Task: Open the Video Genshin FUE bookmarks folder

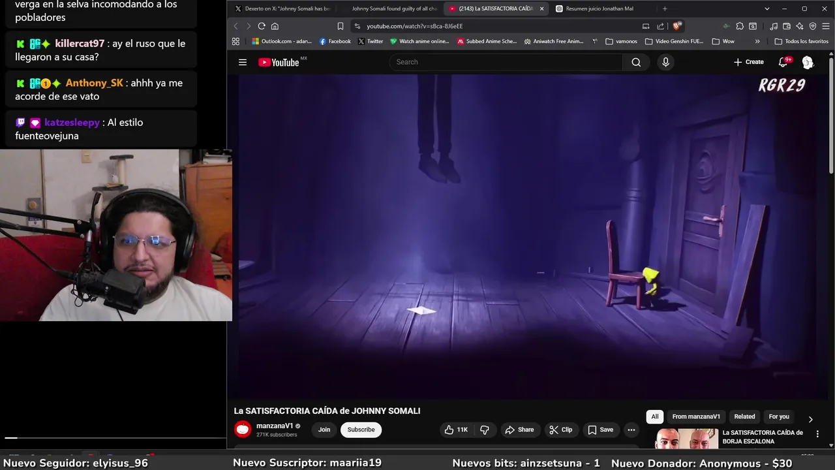Action: pos(675,41)
